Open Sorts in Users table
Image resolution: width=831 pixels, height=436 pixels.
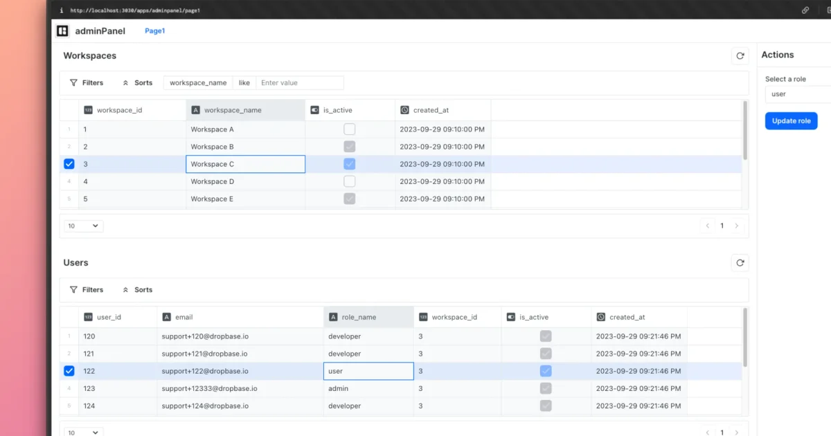click(137, 290)
